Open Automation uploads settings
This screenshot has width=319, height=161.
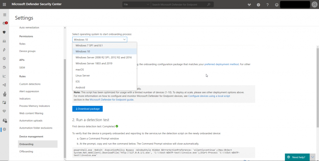31,121
